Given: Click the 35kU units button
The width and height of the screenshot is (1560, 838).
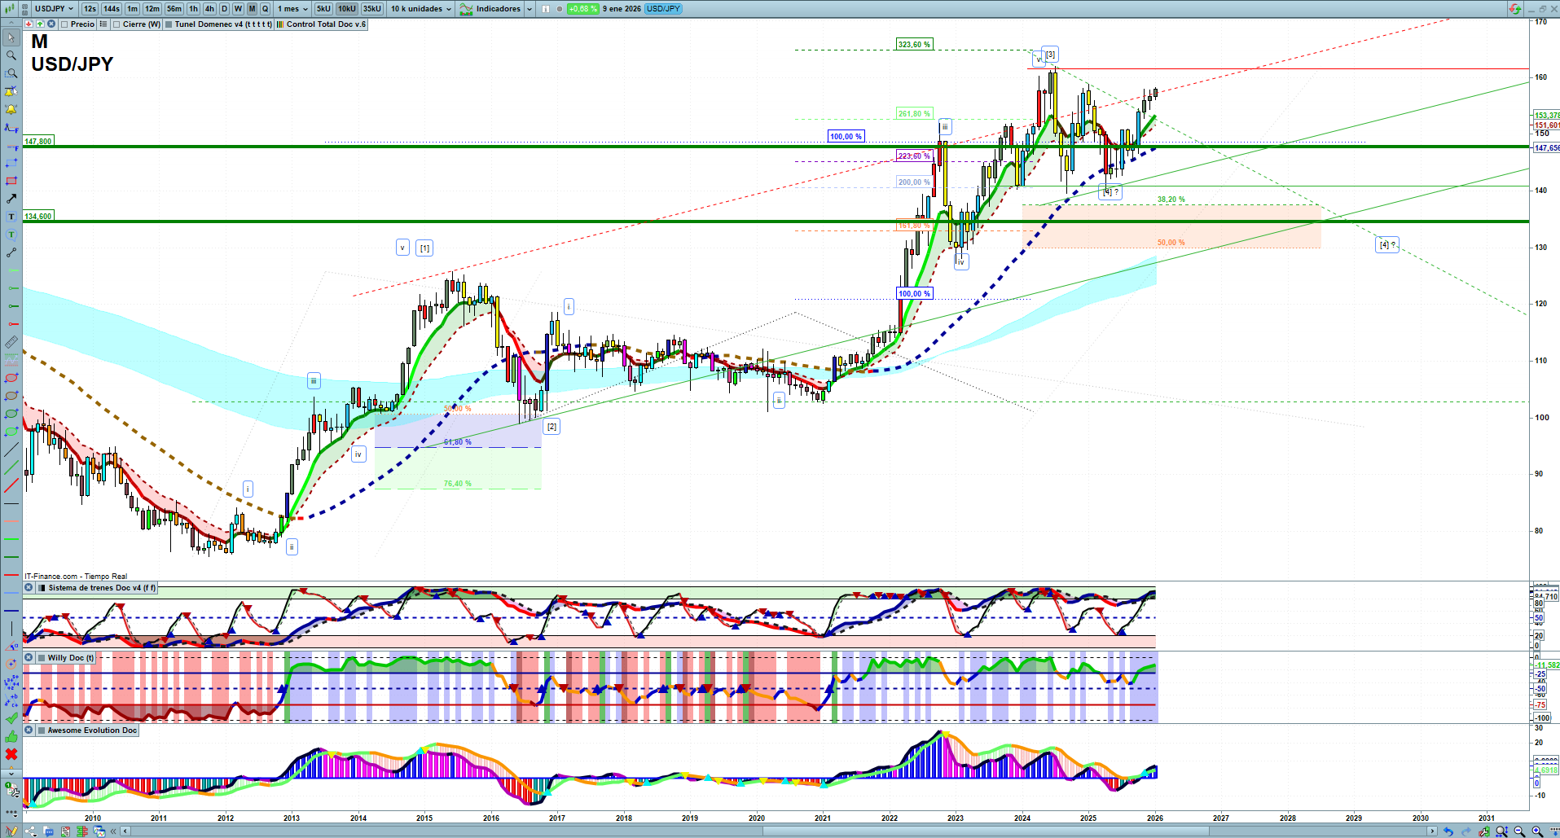Looking at the screenshot, I should (371, 8).
